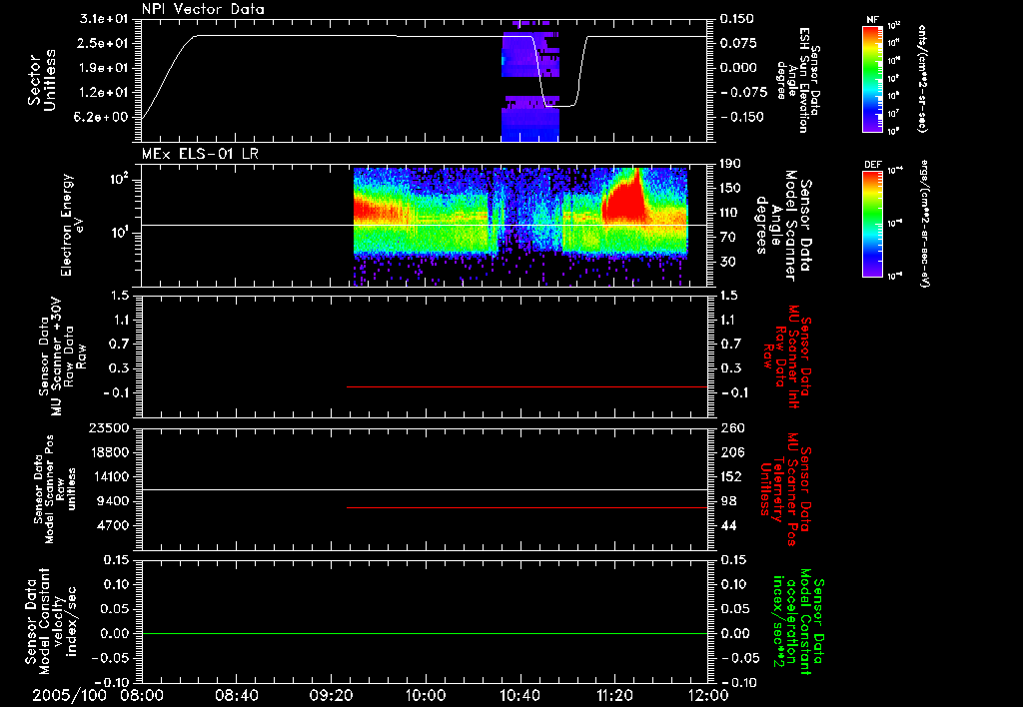Screen dimensions: 1023x707
Task: Click the 'Model Scanner Angle degrees' axis title
Action: click(x=783, y=225)
